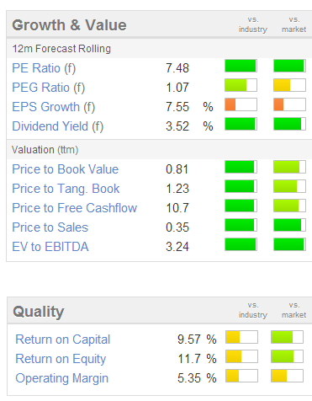Click Price to Book vs. market bar
Viewport: 312px width, 401px height.
[289, 167]
